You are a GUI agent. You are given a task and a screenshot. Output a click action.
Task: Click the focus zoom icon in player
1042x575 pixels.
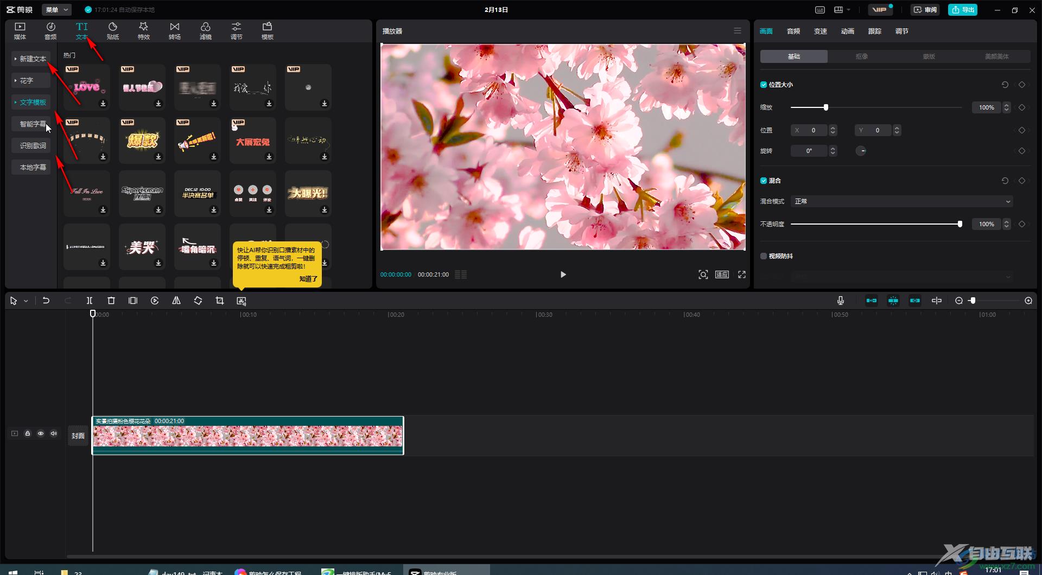pyautogui.click(x=703, y=274)
